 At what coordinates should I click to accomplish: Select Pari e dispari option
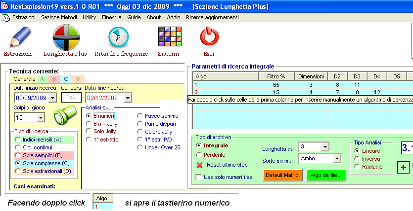pos(139,124)
